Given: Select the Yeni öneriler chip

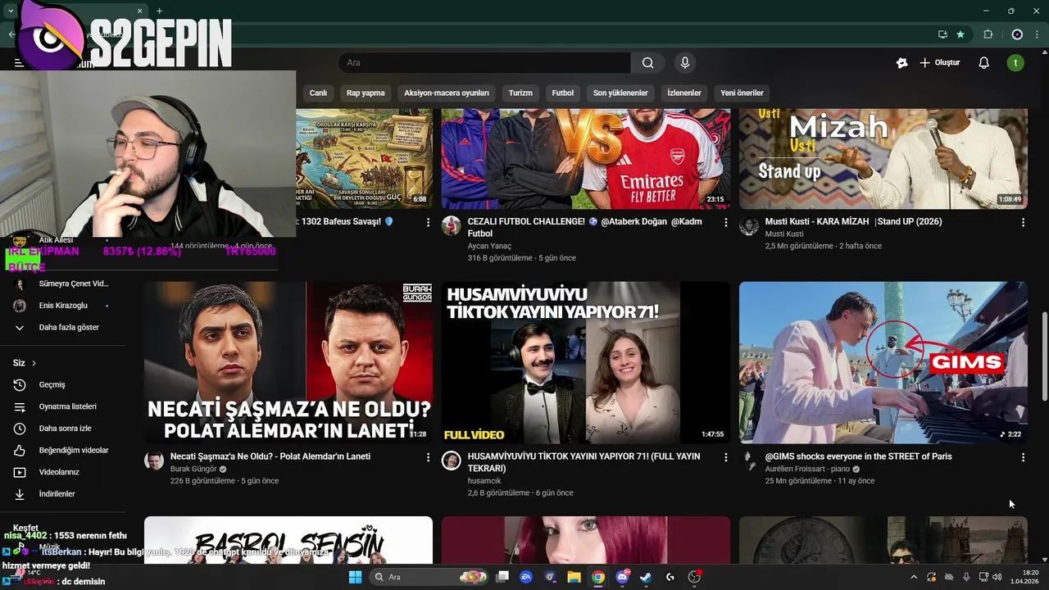Looking at the screenshot, I should [742, 93].
